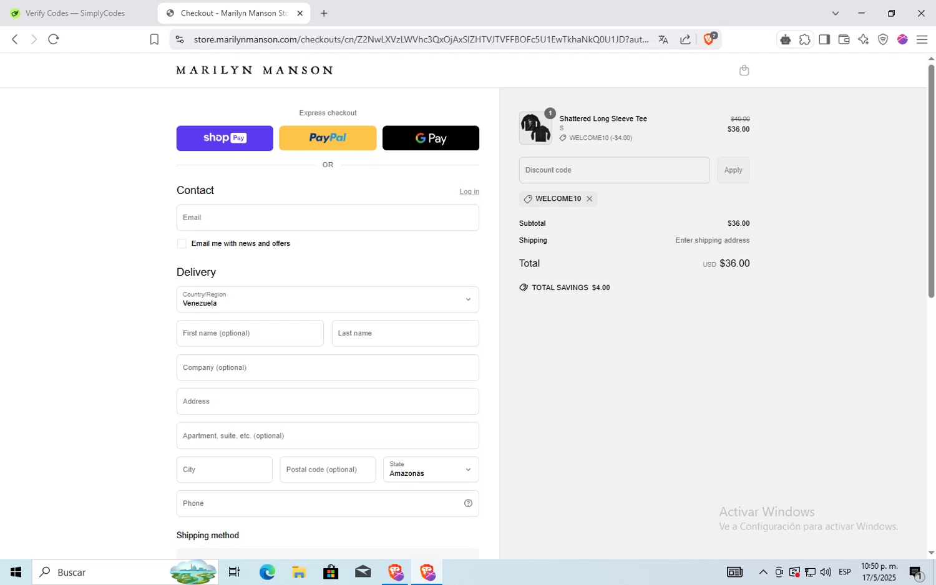This screenshot has height=585, width=936.
Task: Reload the checkout page
Action: pyautogui.click(x=54, y=39)
